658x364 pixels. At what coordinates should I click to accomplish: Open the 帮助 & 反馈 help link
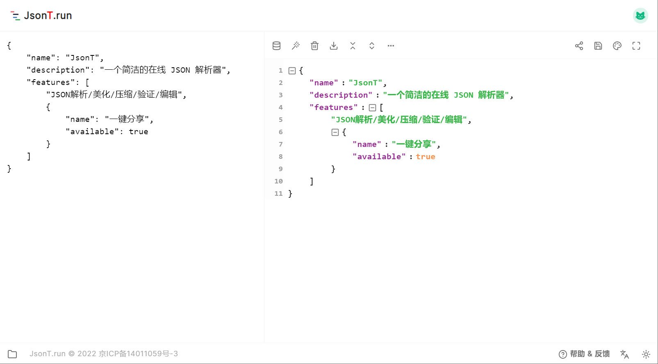coord(584,354)
